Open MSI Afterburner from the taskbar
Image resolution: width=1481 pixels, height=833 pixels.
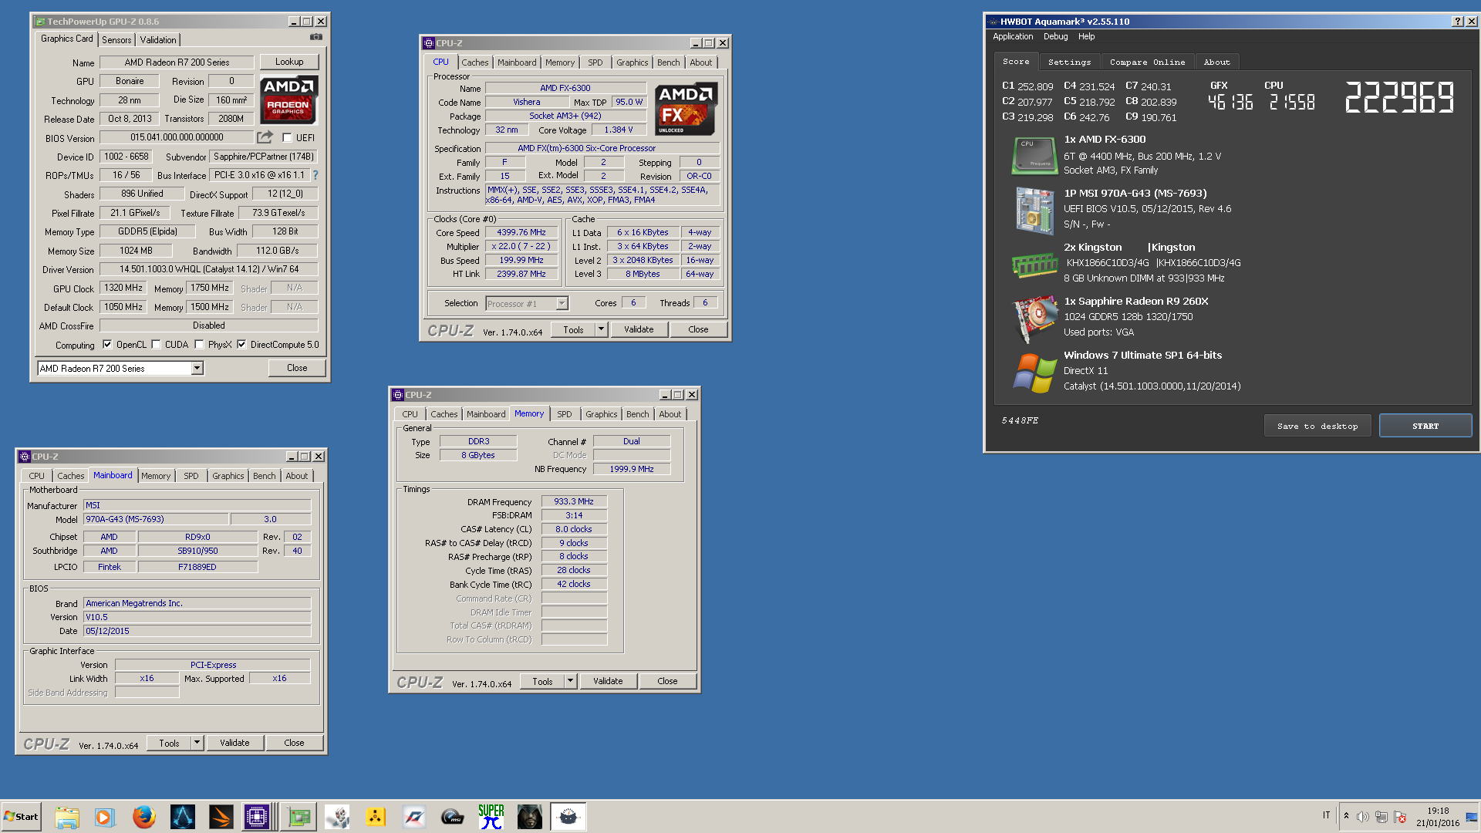[x=453, y=817]
